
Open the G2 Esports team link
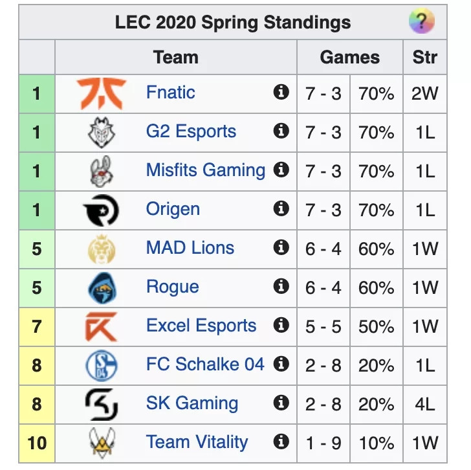(x=191, y=131)
